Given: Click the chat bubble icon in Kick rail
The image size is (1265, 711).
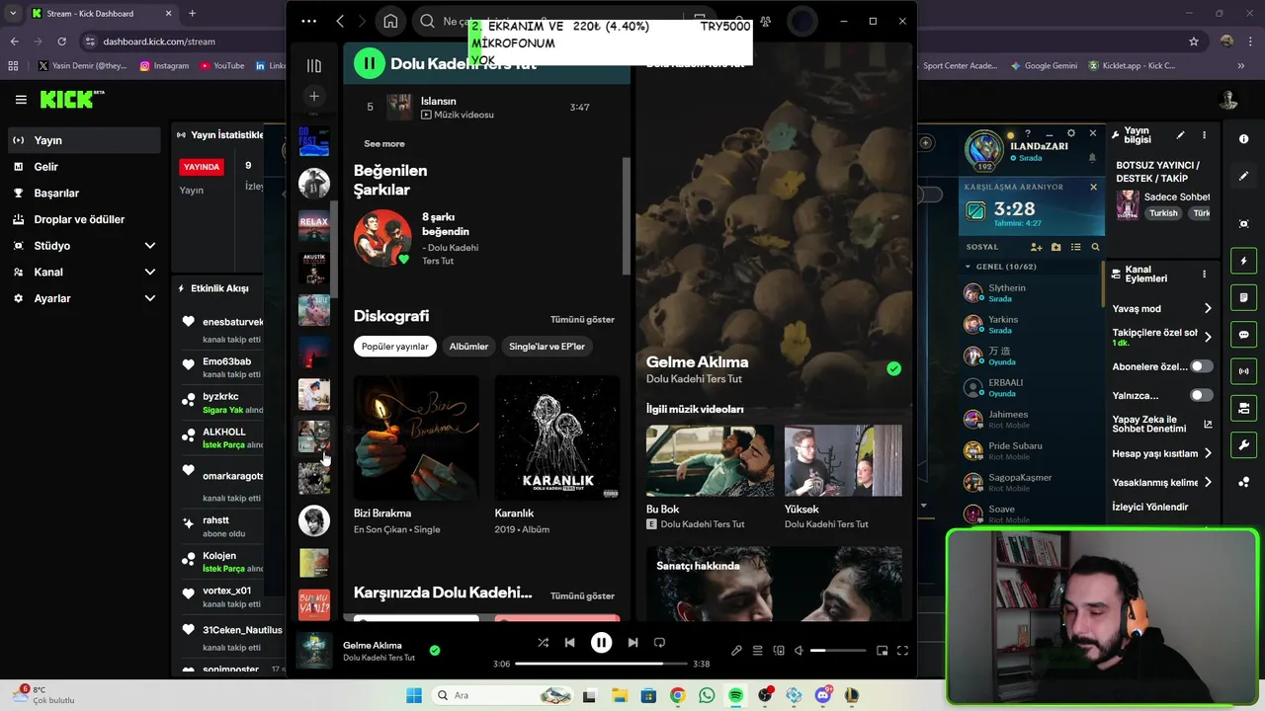Looking at the screenshot, I should click(1244, 335).
